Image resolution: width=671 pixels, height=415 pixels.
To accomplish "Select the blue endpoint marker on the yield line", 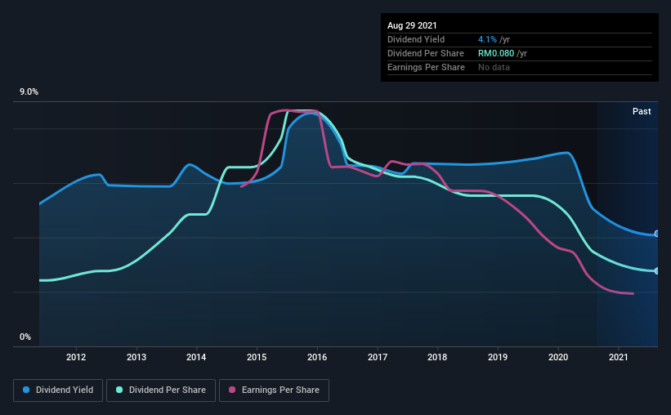I will (656, 234).
